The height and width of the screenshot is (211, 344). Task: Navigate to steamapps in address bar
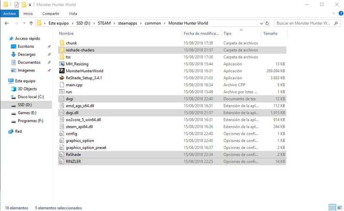[127, 23]
